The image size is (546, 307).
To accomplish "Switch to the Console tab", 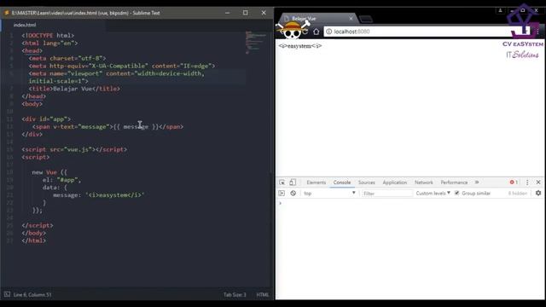I will click(x=342, y=182).
